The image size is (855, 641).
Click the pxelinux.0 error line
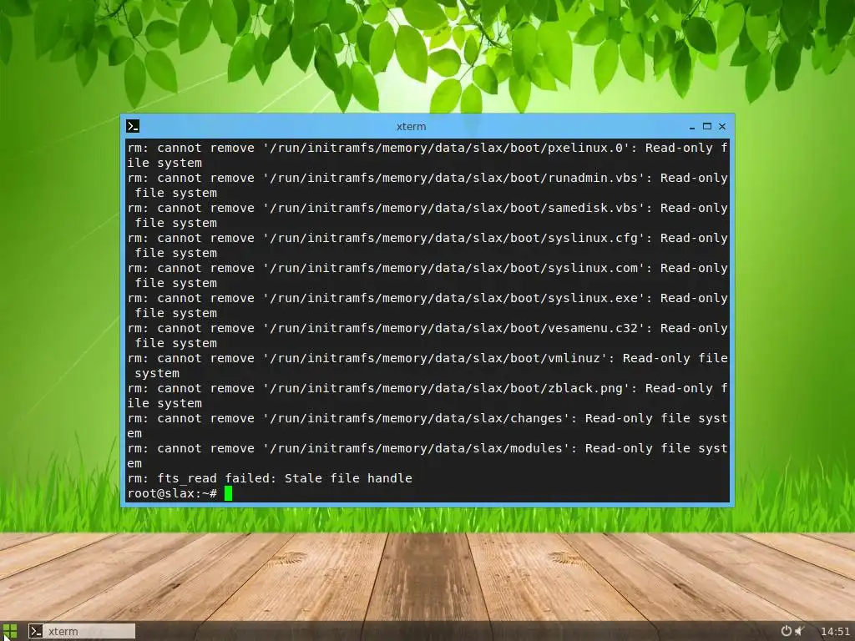(427, 155)
